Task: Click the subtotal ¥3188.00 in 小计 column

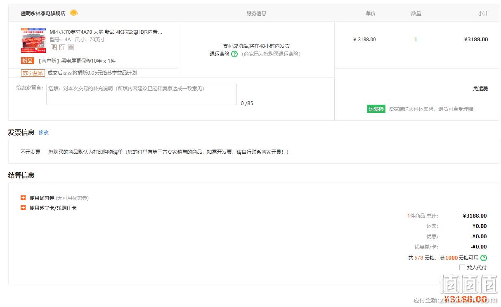Action: point(476,40)
